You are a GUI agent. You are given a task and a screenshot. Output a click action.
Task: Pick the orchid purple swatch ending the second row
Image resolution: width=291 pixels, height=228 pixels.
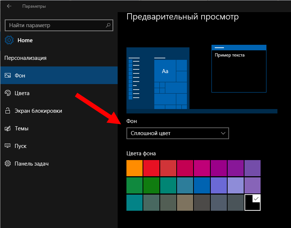pos(253,185)
